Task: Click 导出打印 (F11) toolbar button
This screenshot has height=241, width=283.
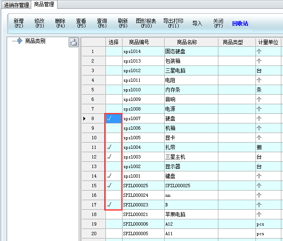Action: (173, 23)
